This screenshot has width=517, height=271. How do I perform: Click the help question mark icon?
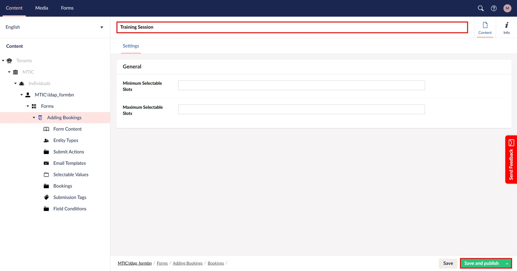(494, 8)
